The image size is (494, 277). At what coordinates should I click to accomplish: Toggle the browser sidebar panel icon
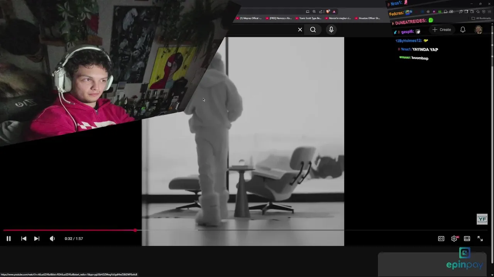(466, 12)
